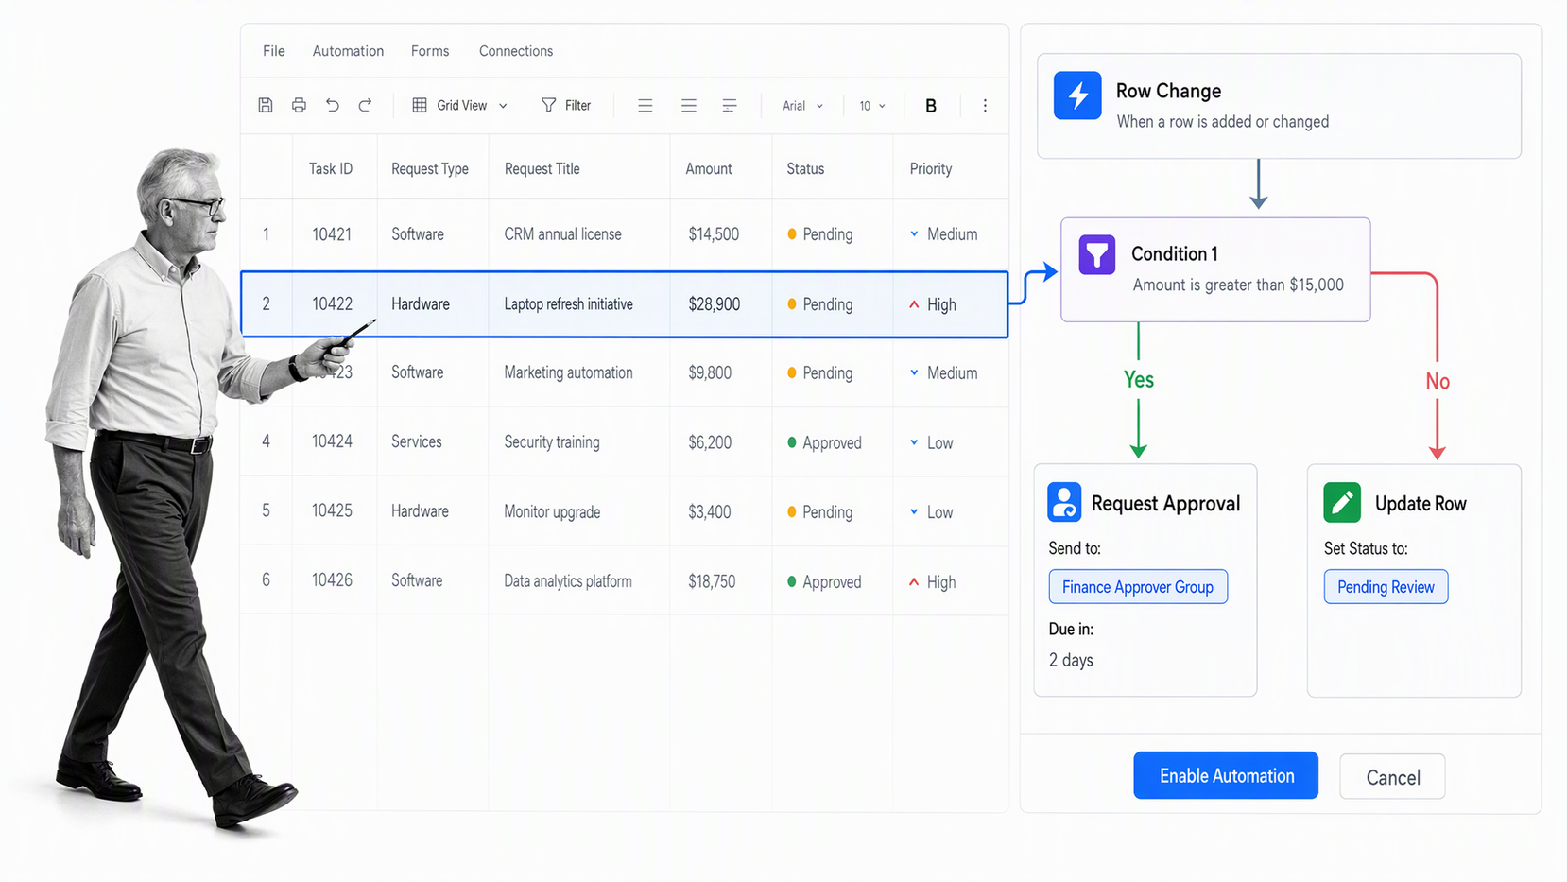The height and width of the screenshot is (882, 1567).
Task: Select the Pending Review status chip
Action: pyautogui.click(x=1386, y=587)
